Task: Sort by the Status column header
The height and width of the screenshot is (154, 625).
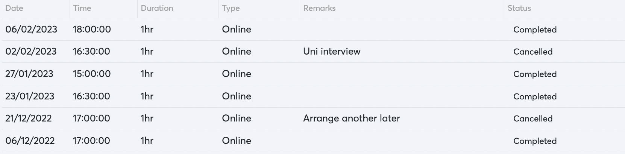Action: (519, 8)
